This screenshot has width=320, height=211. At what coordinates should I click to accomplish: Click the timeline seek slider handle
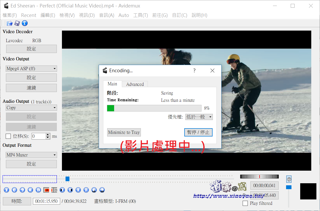67,179
